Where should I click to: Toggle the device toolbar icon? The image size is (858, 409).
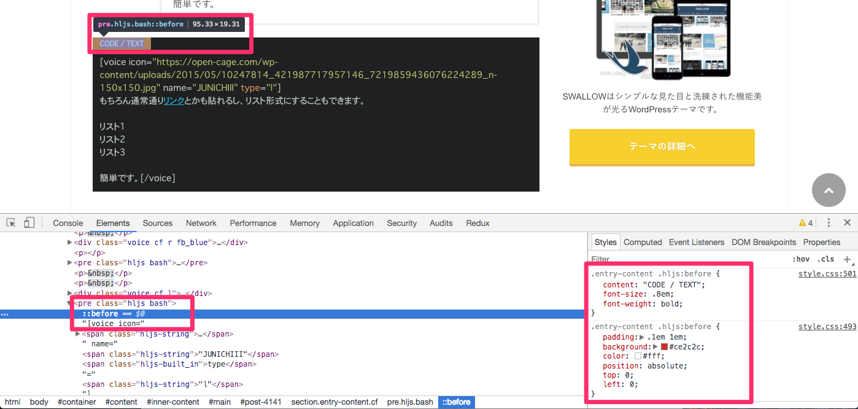pyautogui.click(x=29, y=223)
